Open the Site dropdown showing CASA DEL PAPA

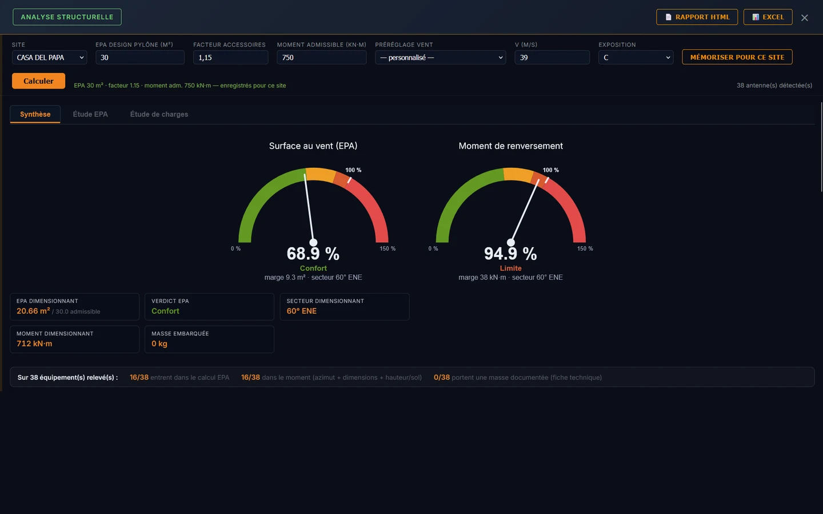[x=49, y=57]
